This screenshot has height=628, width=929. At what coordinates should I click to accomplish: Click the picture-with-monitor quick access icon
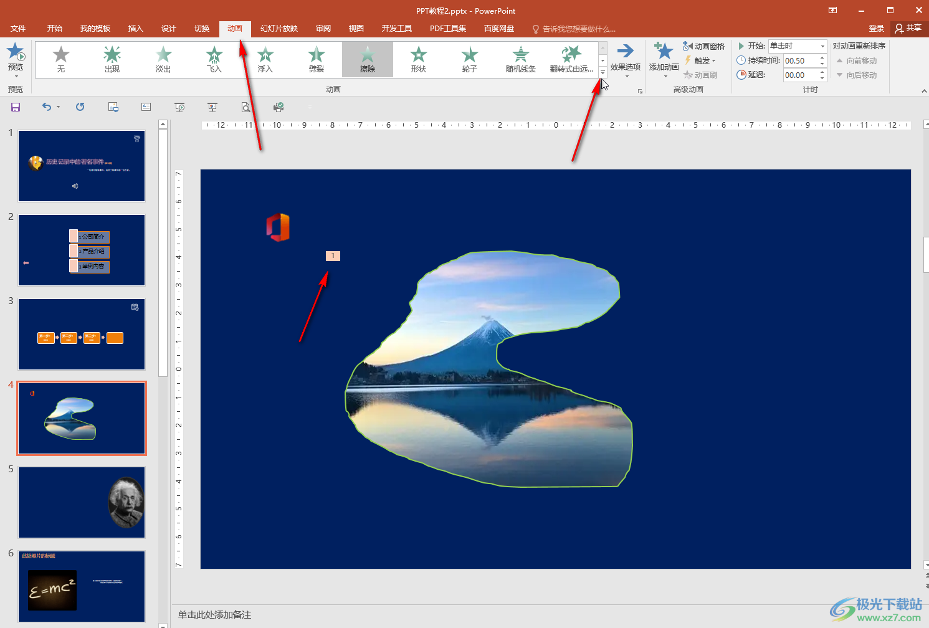(x=113, y=107)
